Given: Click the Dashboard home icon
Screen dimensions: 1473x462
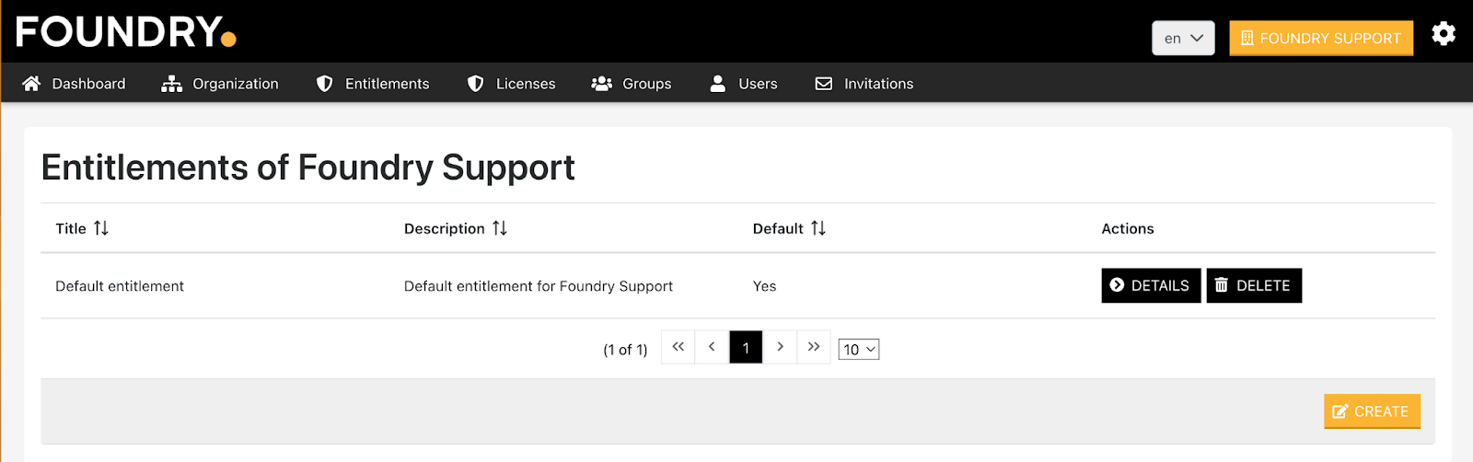Looking at the screenshot, I should (31, 84).
